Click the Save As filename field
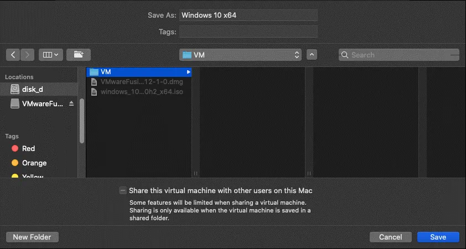Viewport: 466px width, 249px height. click(247, 15)
